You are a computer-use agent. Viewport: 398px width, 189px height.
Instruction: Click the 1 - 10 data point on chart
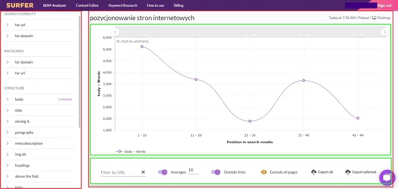click(x=142, y=46)
